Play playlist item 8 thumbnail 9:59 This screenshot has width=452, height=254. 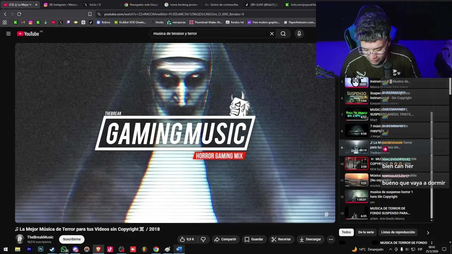(x=356, y=131)
